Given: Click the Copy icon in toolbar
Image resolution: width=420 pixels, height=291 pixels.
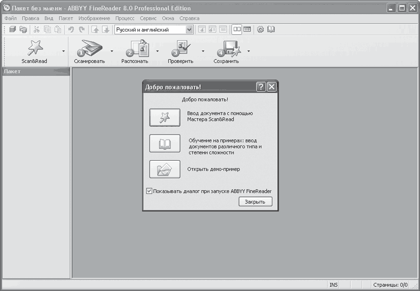Looking at the screenshot, I should 47,29.
